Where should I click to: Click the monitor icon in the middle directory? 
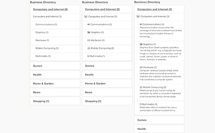(86, 17)
